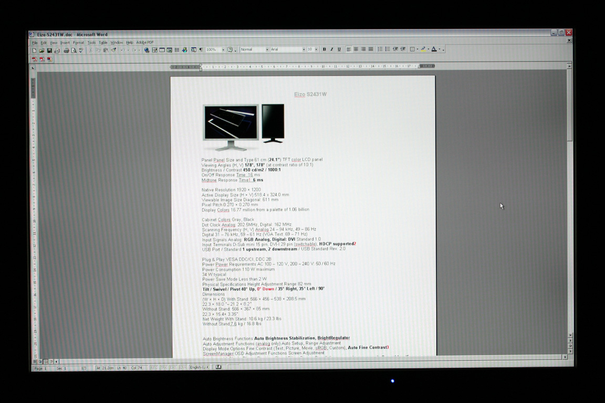Create a new blank document
Screen dimensions: 605x403
click(x=35, y=50)
